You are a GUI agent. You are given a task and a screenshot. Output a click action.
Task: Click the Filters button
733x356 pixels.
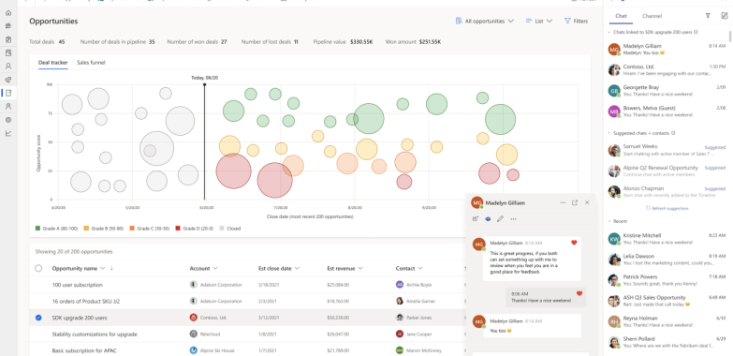click(x=576, y=21)
